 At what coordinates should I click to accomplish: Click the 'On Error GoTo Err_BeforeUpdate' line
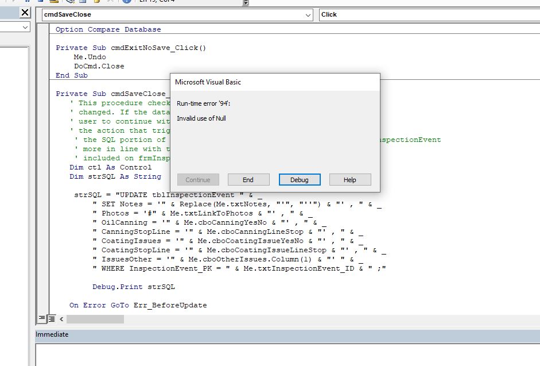coord(138,305)
